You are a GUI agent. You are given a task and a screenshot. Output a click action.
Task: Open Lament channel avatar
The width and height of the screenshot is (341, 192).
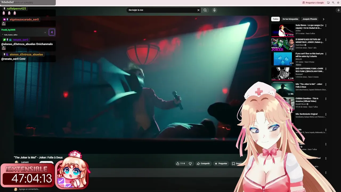pos(17,162)
